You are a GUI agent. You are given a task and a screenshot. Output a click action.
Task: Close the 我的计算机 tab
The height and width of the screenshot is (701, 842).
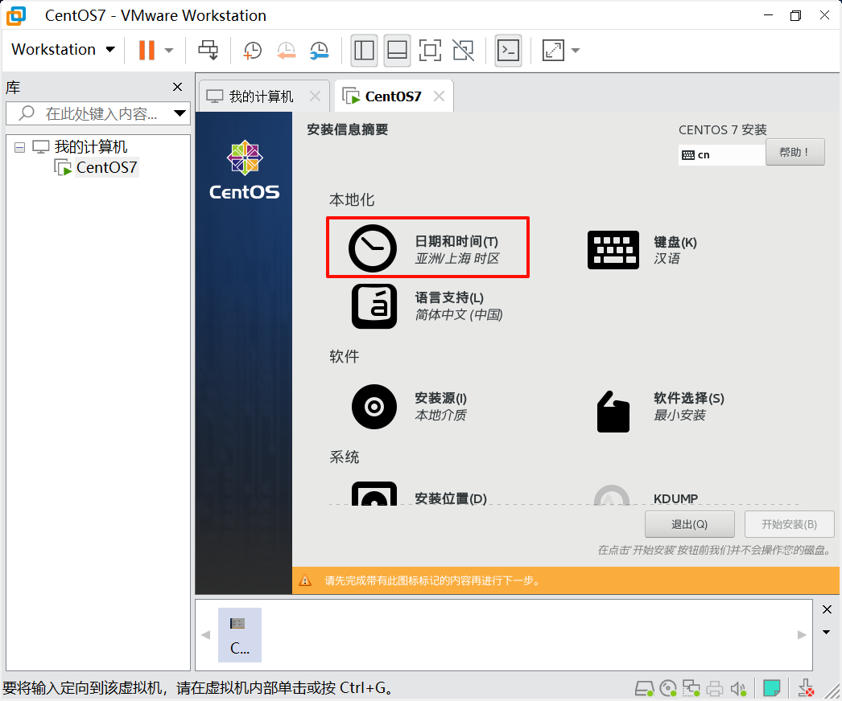(x=316, y=96)
